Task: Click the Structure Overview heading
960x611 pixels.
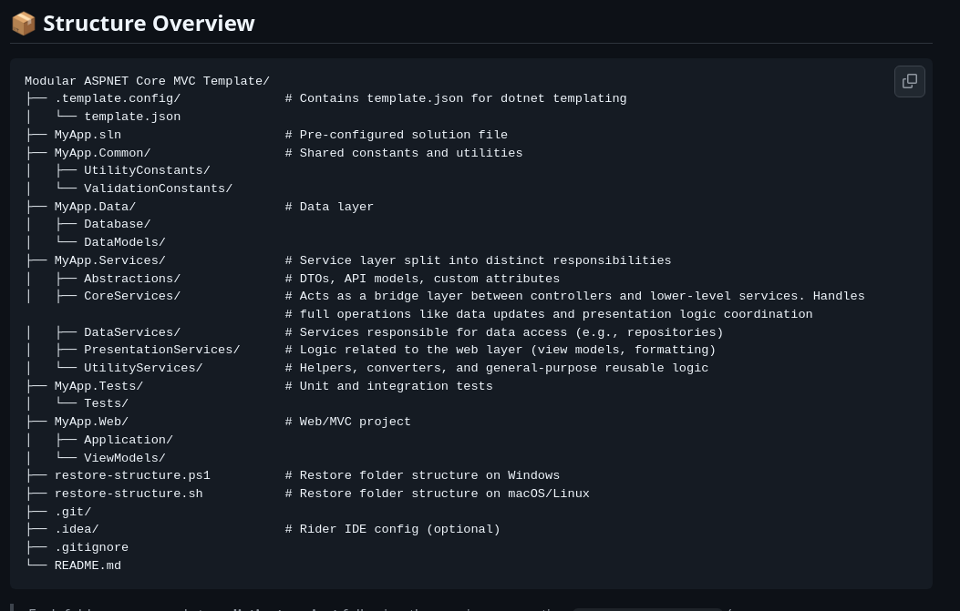Action: (149, 24)
